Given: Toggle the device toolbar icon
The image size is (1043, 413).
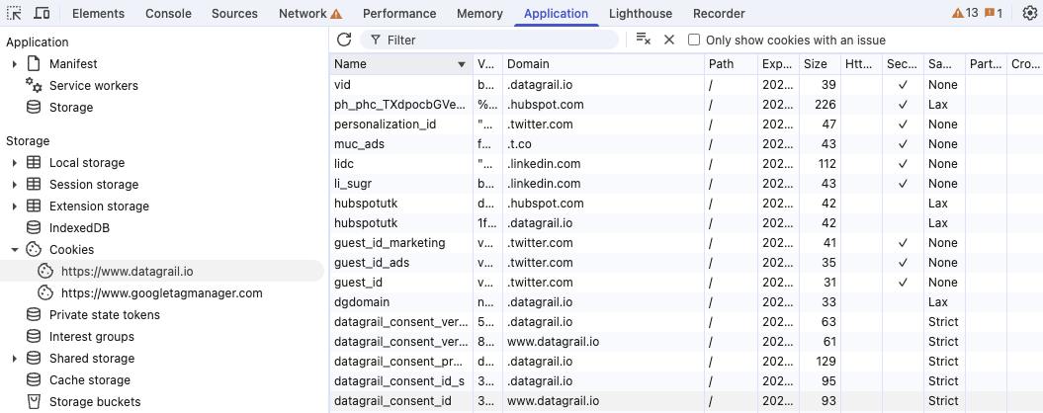Looking at the screenshot, I should pyautogui.click(x=43, y=14).
